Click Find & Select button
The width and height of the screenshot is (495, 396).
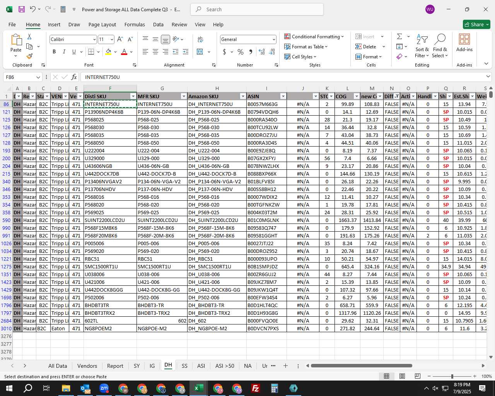[440, 46]
